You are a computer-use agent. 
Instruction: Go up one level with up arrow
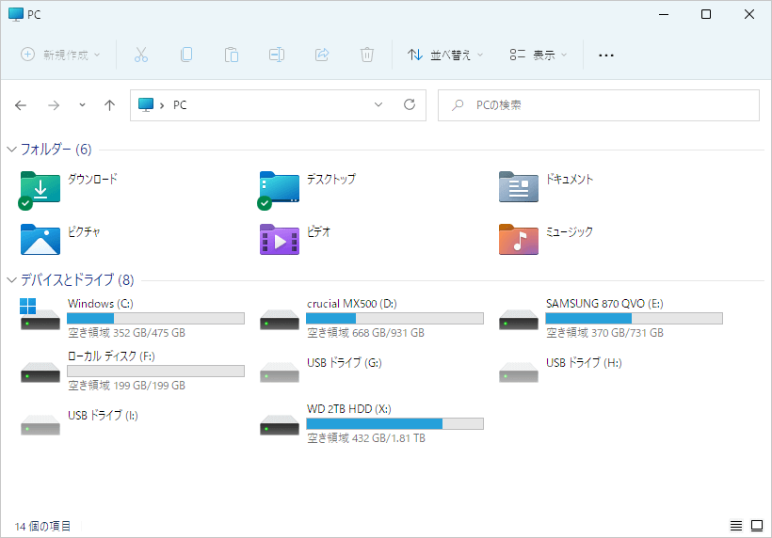point(110,105)
